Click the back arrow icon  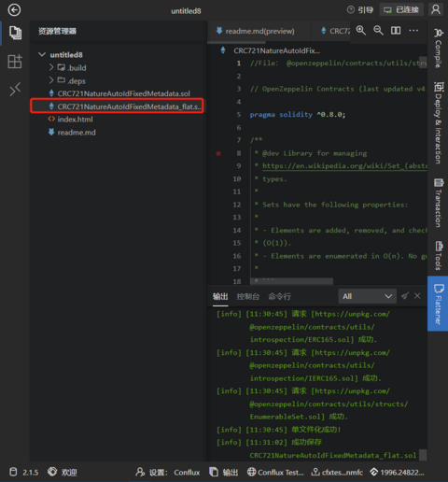(x=14, y=10)
